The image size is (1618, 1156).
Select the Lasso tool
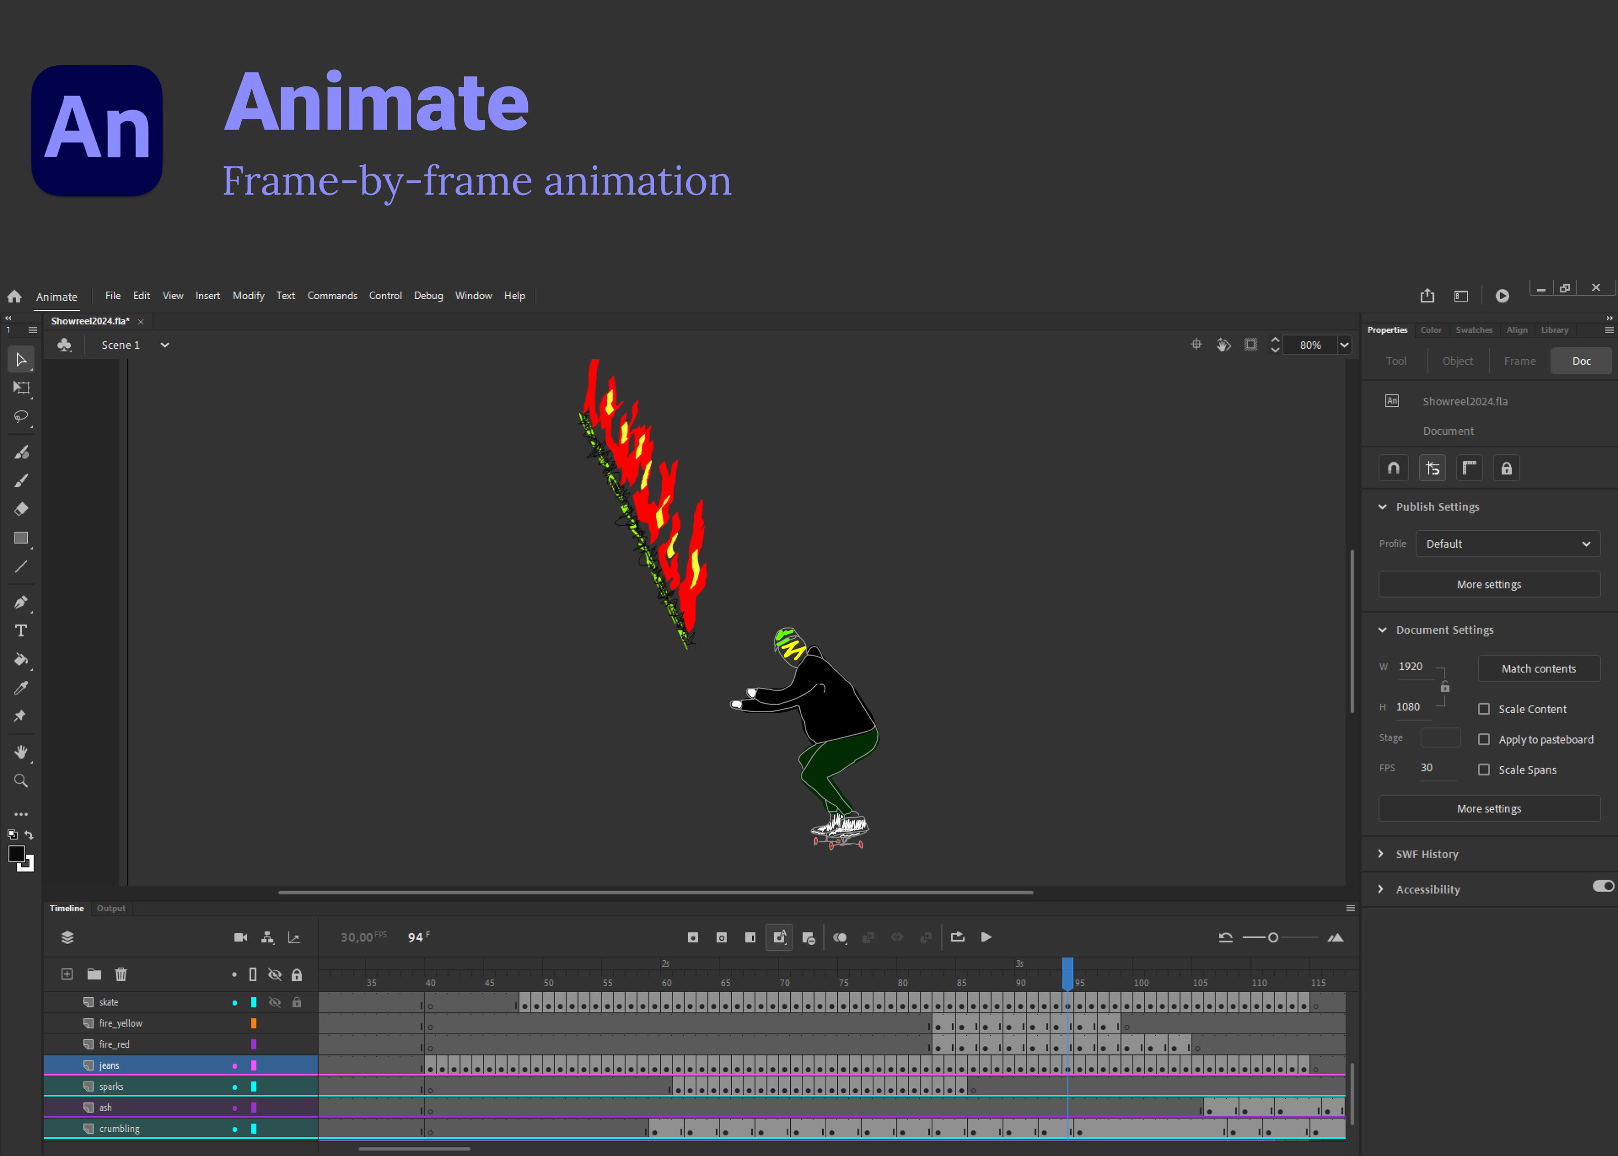21,417
